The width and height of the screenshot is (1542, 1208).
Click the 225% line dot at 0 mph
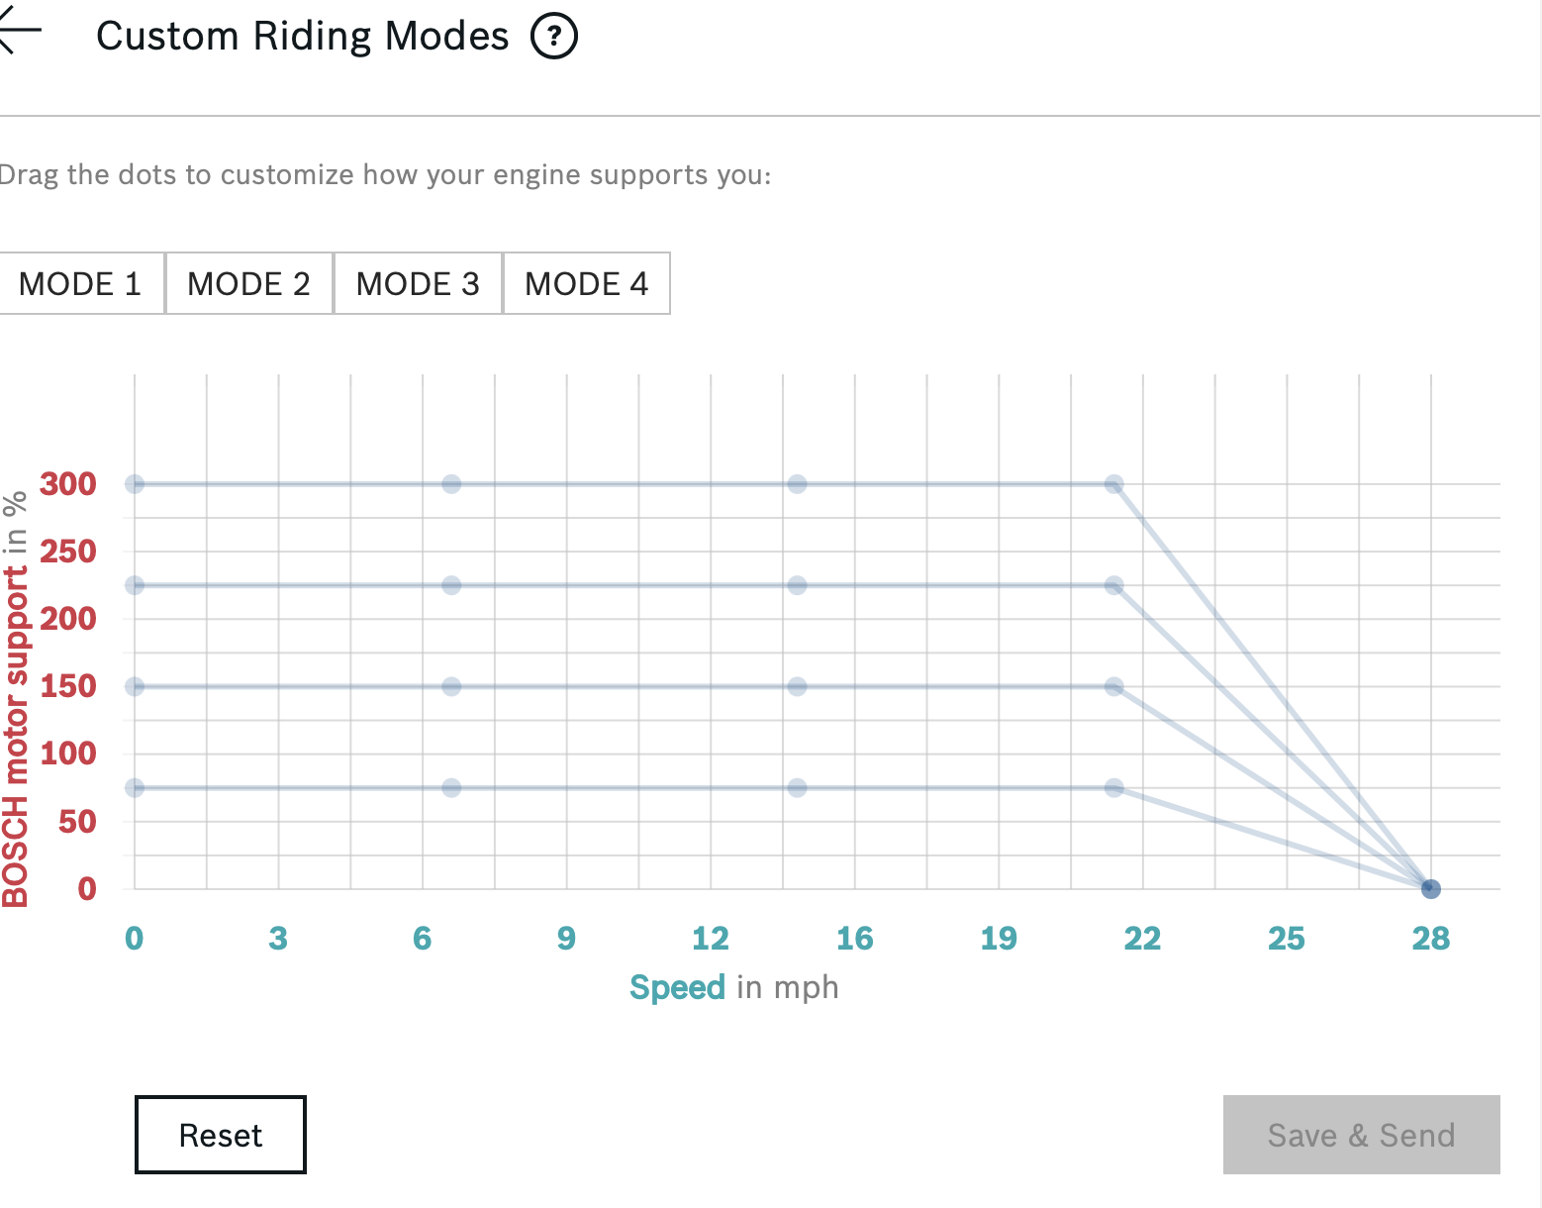pyautogui.click(x=135, y=585)
